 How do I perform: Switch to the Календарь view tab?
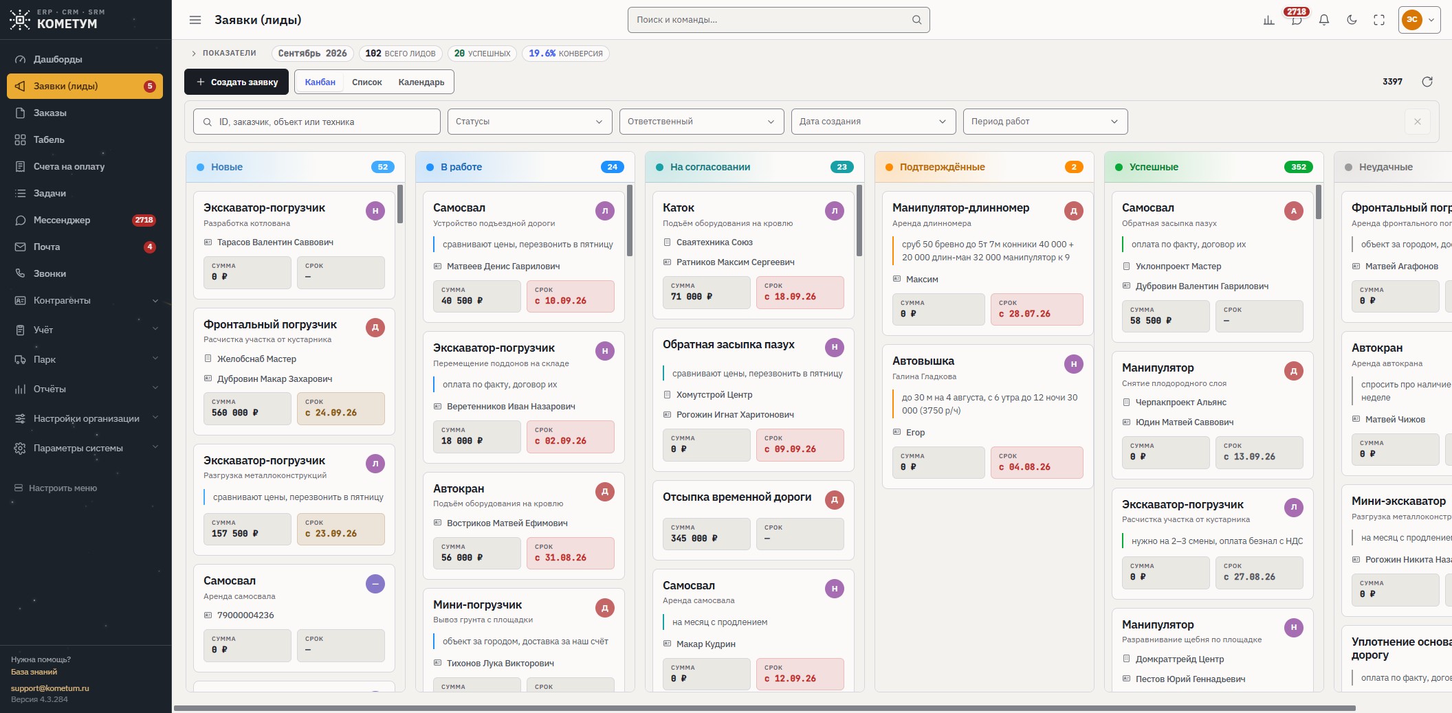(421, 82)
